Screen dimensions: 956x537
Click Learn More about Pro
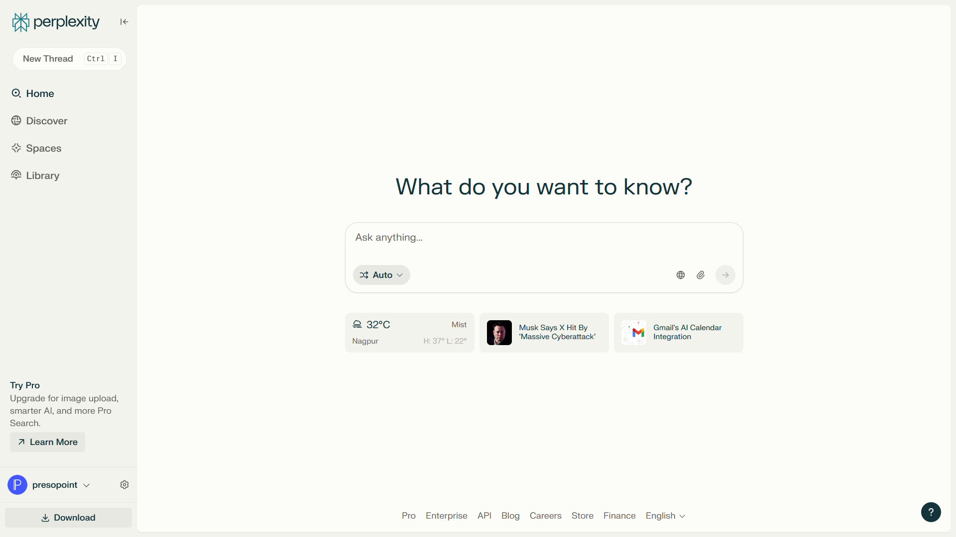[48, 442]
